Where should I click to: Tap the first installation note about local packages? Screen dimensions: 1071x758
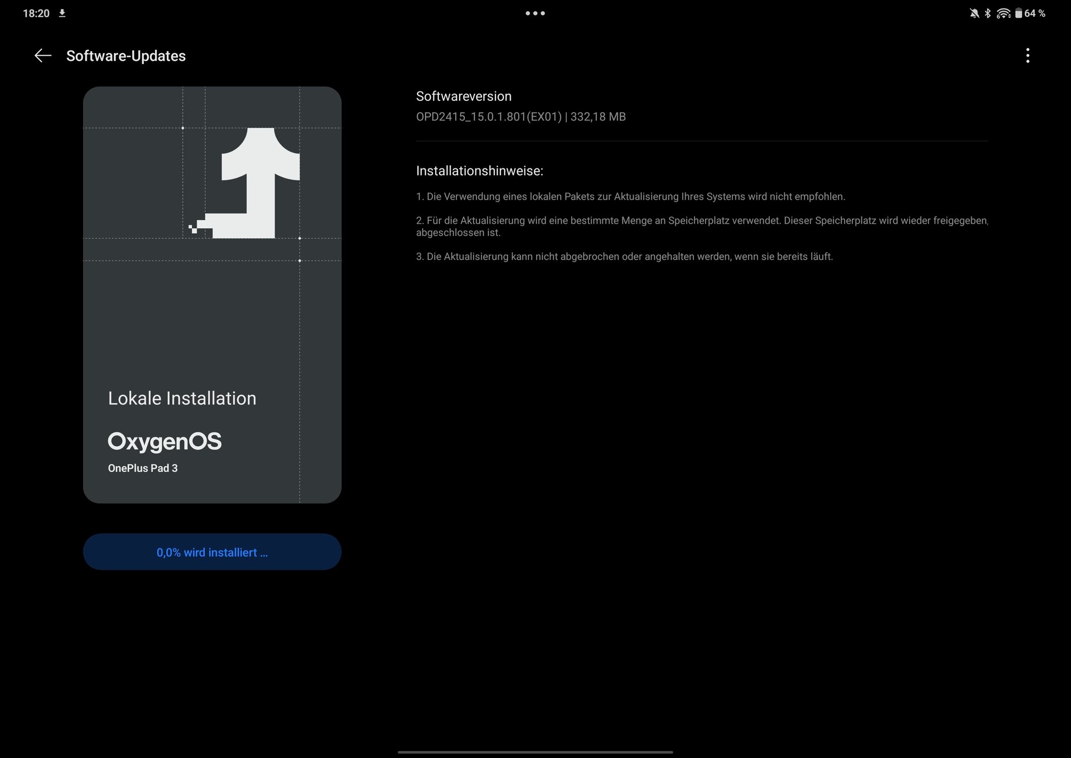coord(630,196)
